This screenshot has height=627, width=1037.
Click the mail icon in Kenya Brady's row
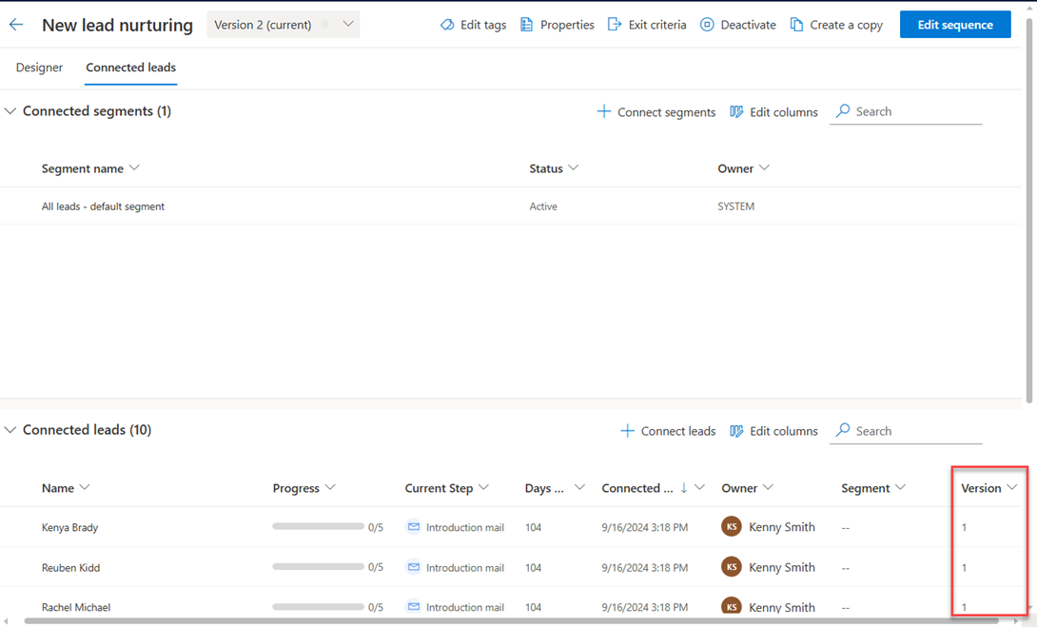413,527
